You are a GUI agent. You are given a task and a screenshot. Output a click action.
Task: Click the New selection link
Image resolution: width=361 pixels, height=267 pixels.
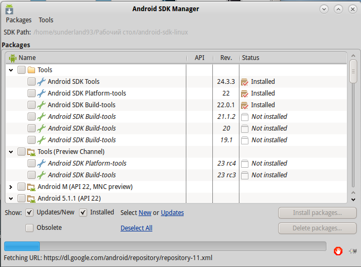point(145,213)
